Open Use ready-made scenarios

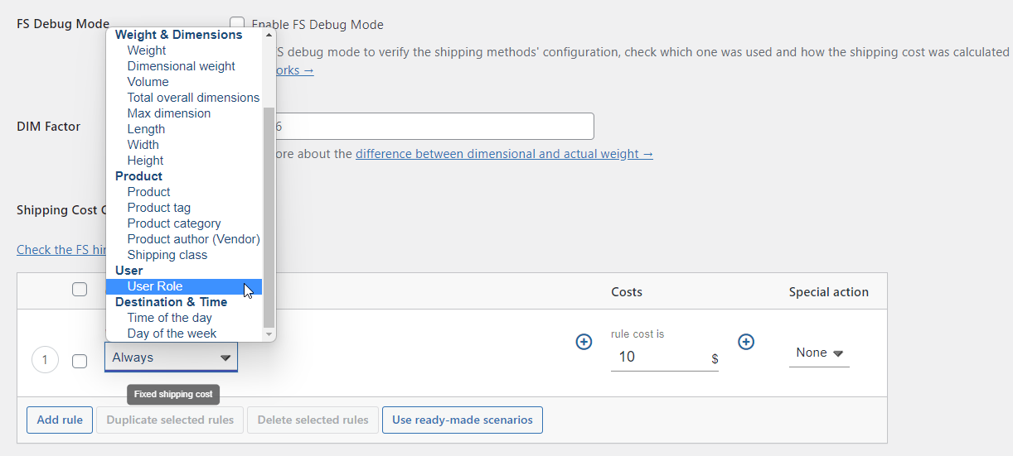click(x=463, y=420)
